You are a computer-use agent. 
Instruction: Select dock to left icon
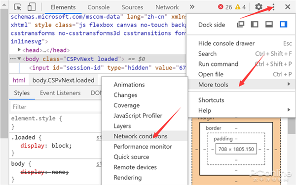click(x=255, y=25)
